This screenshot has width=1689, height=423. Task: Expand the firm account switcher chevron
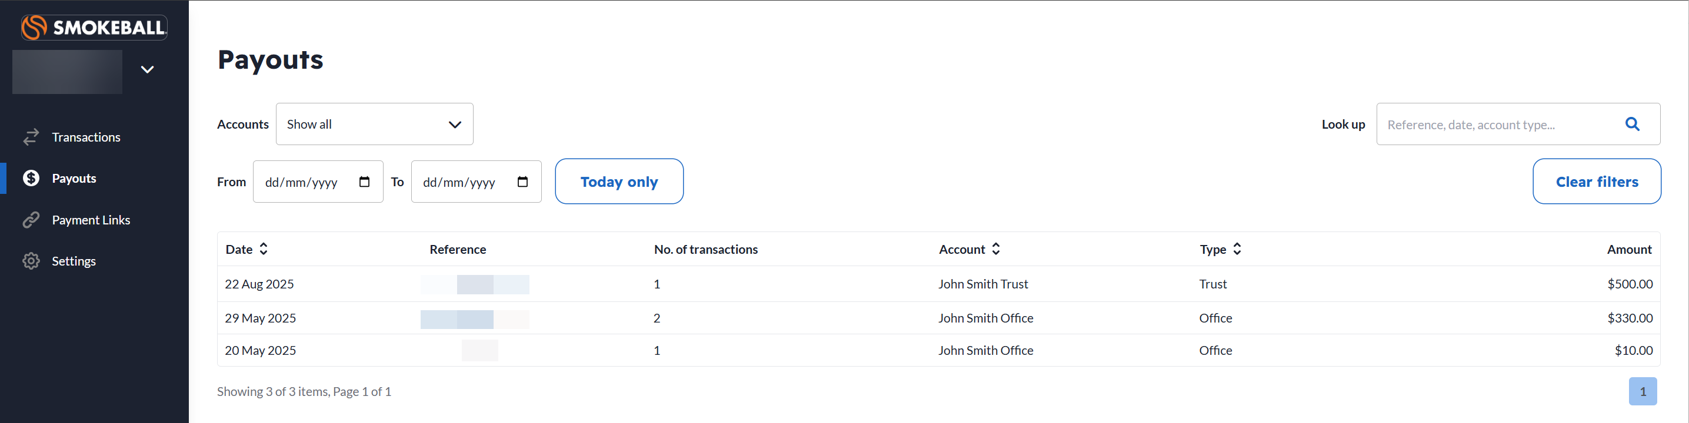coord(148,69)
